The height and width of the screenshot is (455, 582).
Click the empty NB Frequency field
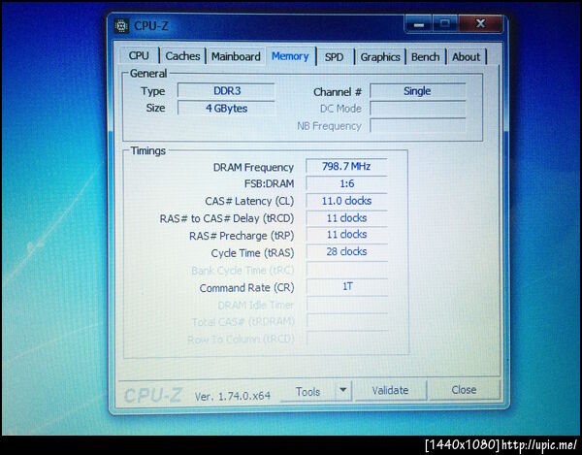[x=417, y=125]
